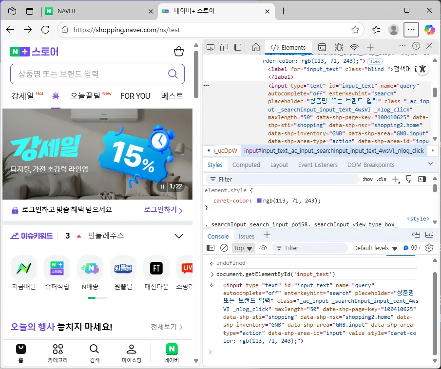The image size is (441, 369).
Task: Open DevTools customize three-dots menu
Action: (x=403, y=46)
